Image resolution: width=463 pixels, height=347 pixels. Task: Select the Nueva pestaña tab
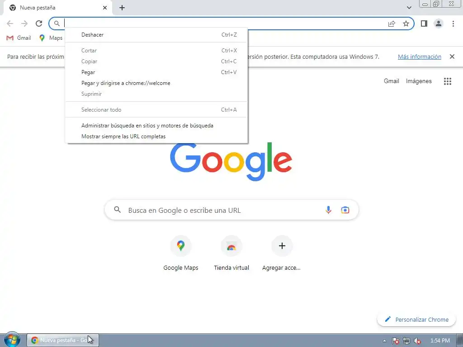tap(57, 8)
